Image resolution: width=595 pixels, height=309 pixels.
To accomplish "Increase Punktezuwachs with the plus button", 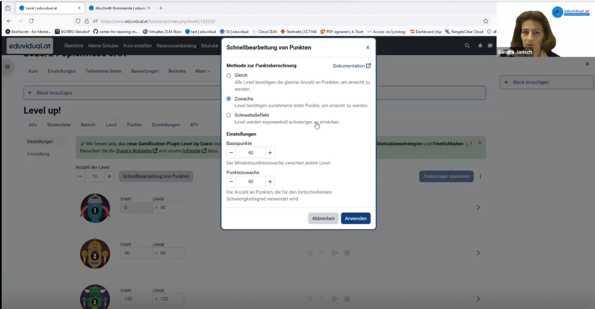I will point(270,181).
